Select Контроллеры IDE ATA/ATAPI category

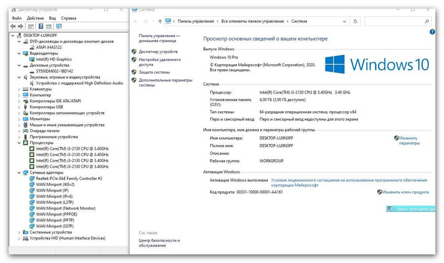coord(55,101)
